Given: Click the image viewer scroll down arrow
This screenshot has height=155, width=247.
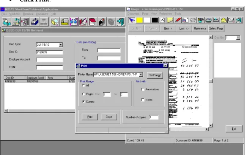Looking at the screenshot, I should pos(211,126).
